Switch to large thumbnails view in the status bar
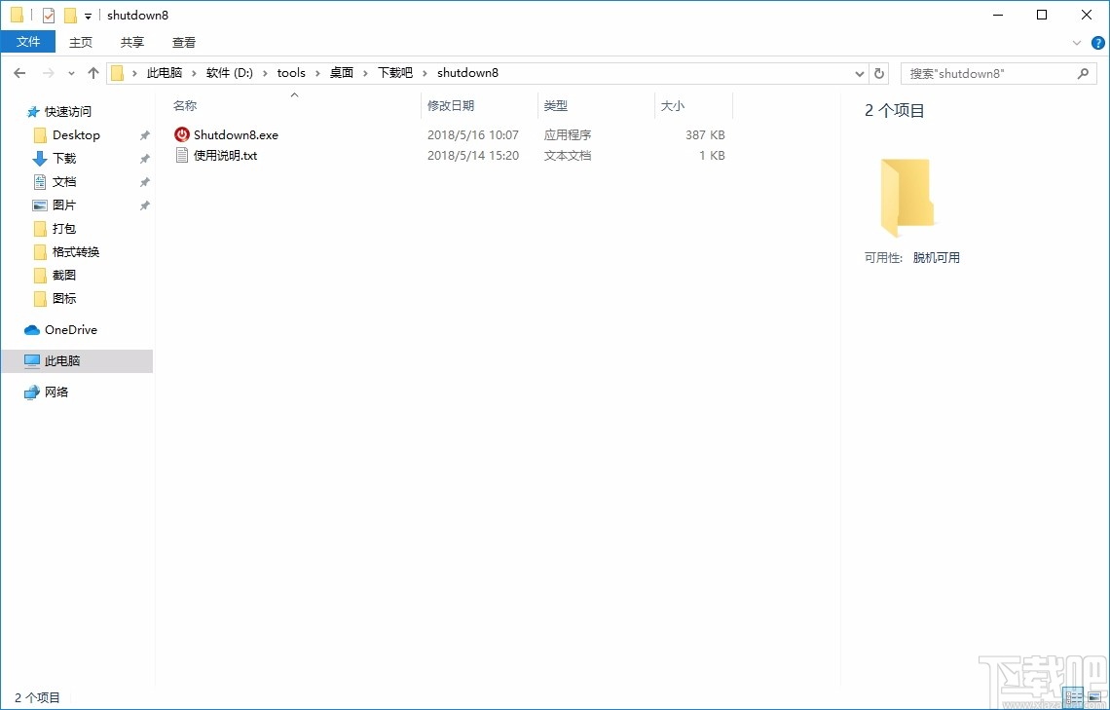Image resolution: width=1110 pixels, height=710 pixels. (1094, 697)
